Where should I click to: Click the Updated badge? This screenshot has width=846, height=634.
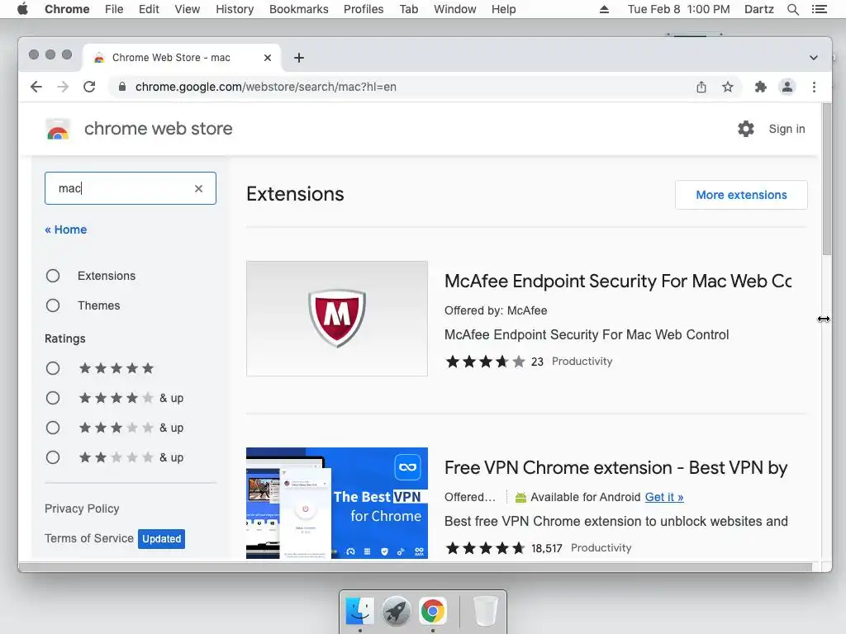161,538
